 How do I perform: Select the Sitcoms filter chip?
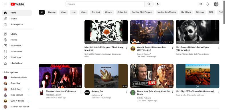pyautogui.click(x=200, y=12)
